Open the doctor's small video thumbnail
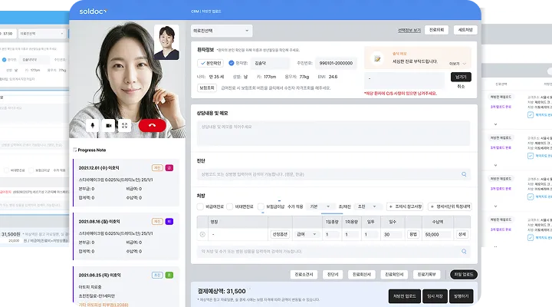This screenshot has height=307, width=552. click(166, 42)
